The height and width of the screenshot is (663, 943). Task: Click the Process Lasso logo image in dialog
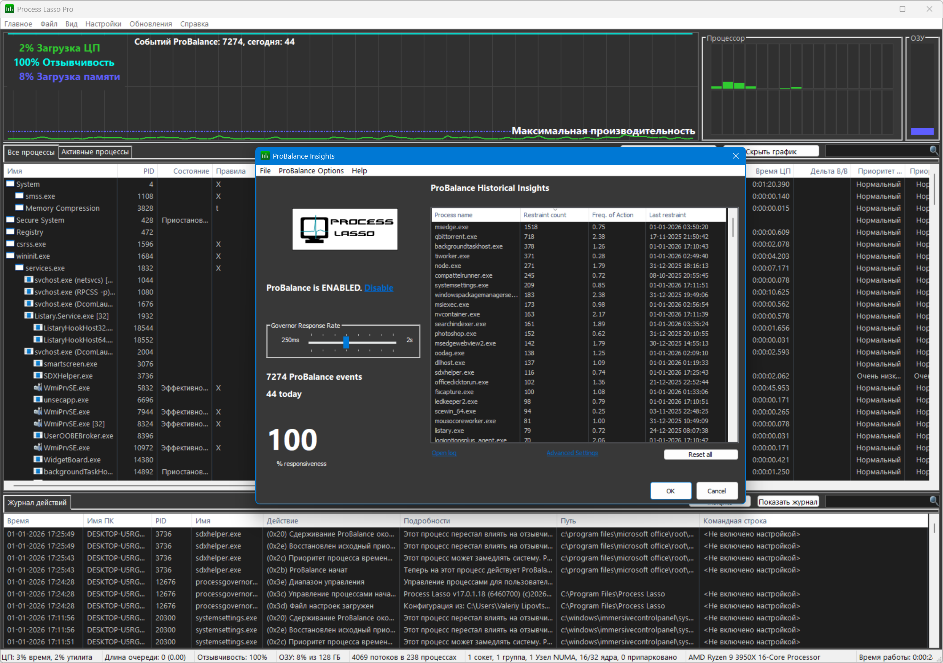(345, 229)
